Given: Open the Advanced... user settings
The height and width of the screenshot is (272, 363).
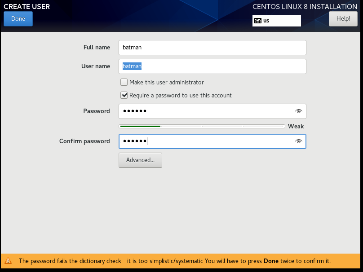Looking at the screenshot, I should tap(140, 160).
